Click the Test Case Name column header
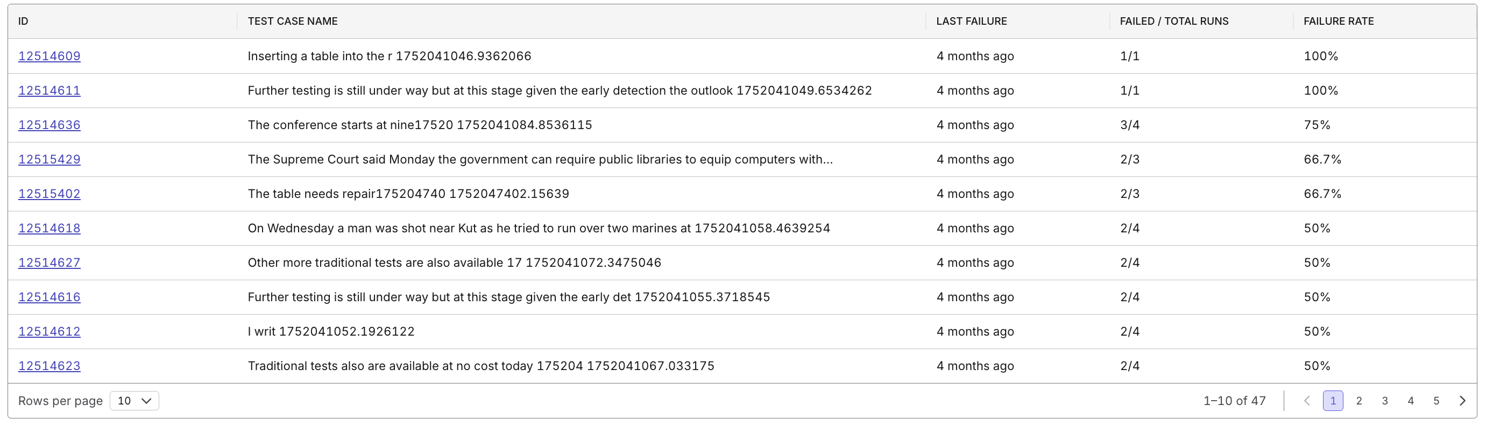Screen dimensions: 1486x426 (293, 22)
